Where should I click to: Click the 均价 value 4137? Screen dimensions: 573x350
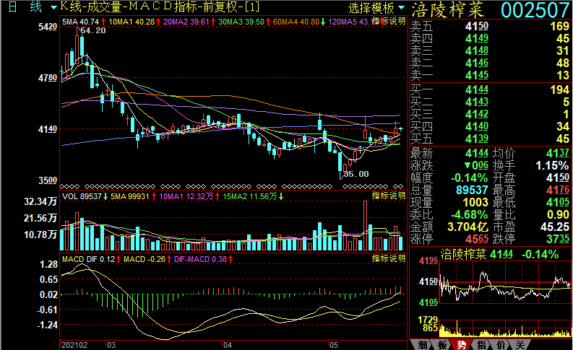tap(558, 153)
